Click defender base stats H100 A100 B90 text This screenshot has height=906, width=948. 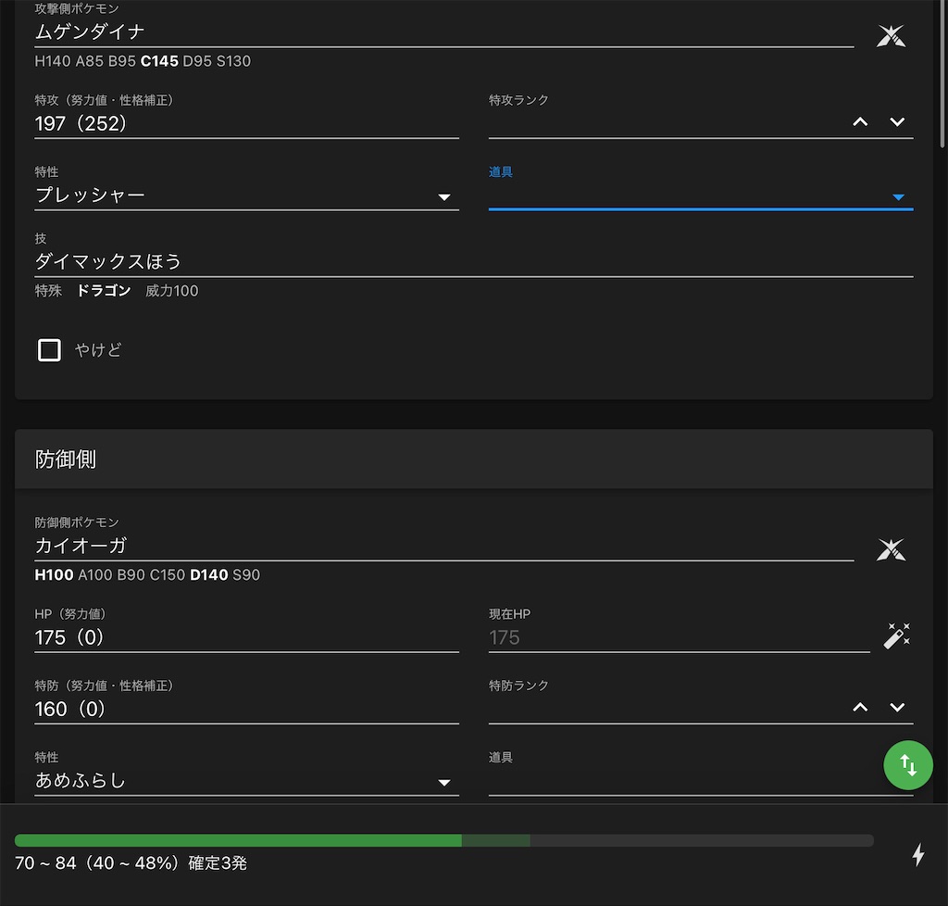point(147,574)
